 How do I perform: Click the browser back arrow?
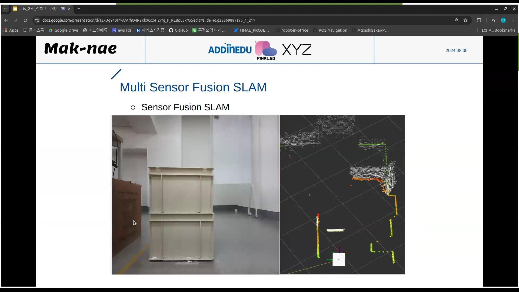pyautogui.click(x=6, y=20)
